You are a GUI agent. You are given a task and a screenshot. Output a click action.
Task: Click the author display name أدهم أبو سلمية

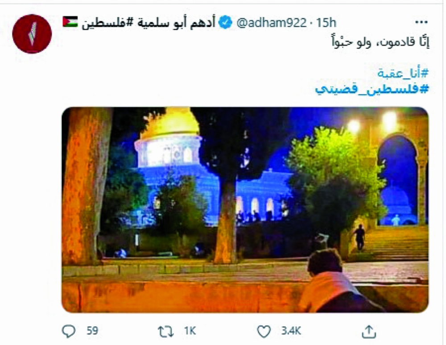pos(176,22)
